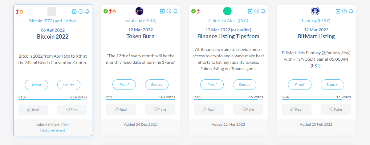The height and width of the screenshot is (145, 370).
Task: Vote Real on Bitcoin 2022 event
Action: click(x=33, y=109)
